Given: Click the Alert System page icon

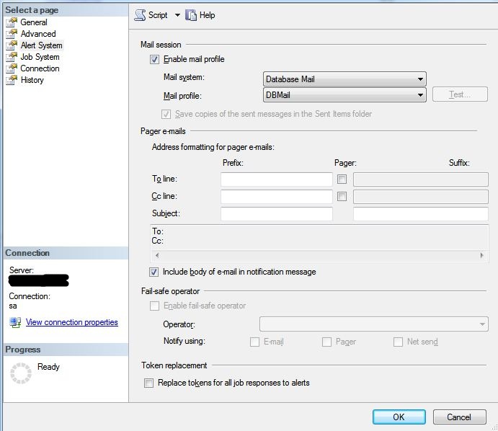Looking at the screenshot, I should pos(12,45).
